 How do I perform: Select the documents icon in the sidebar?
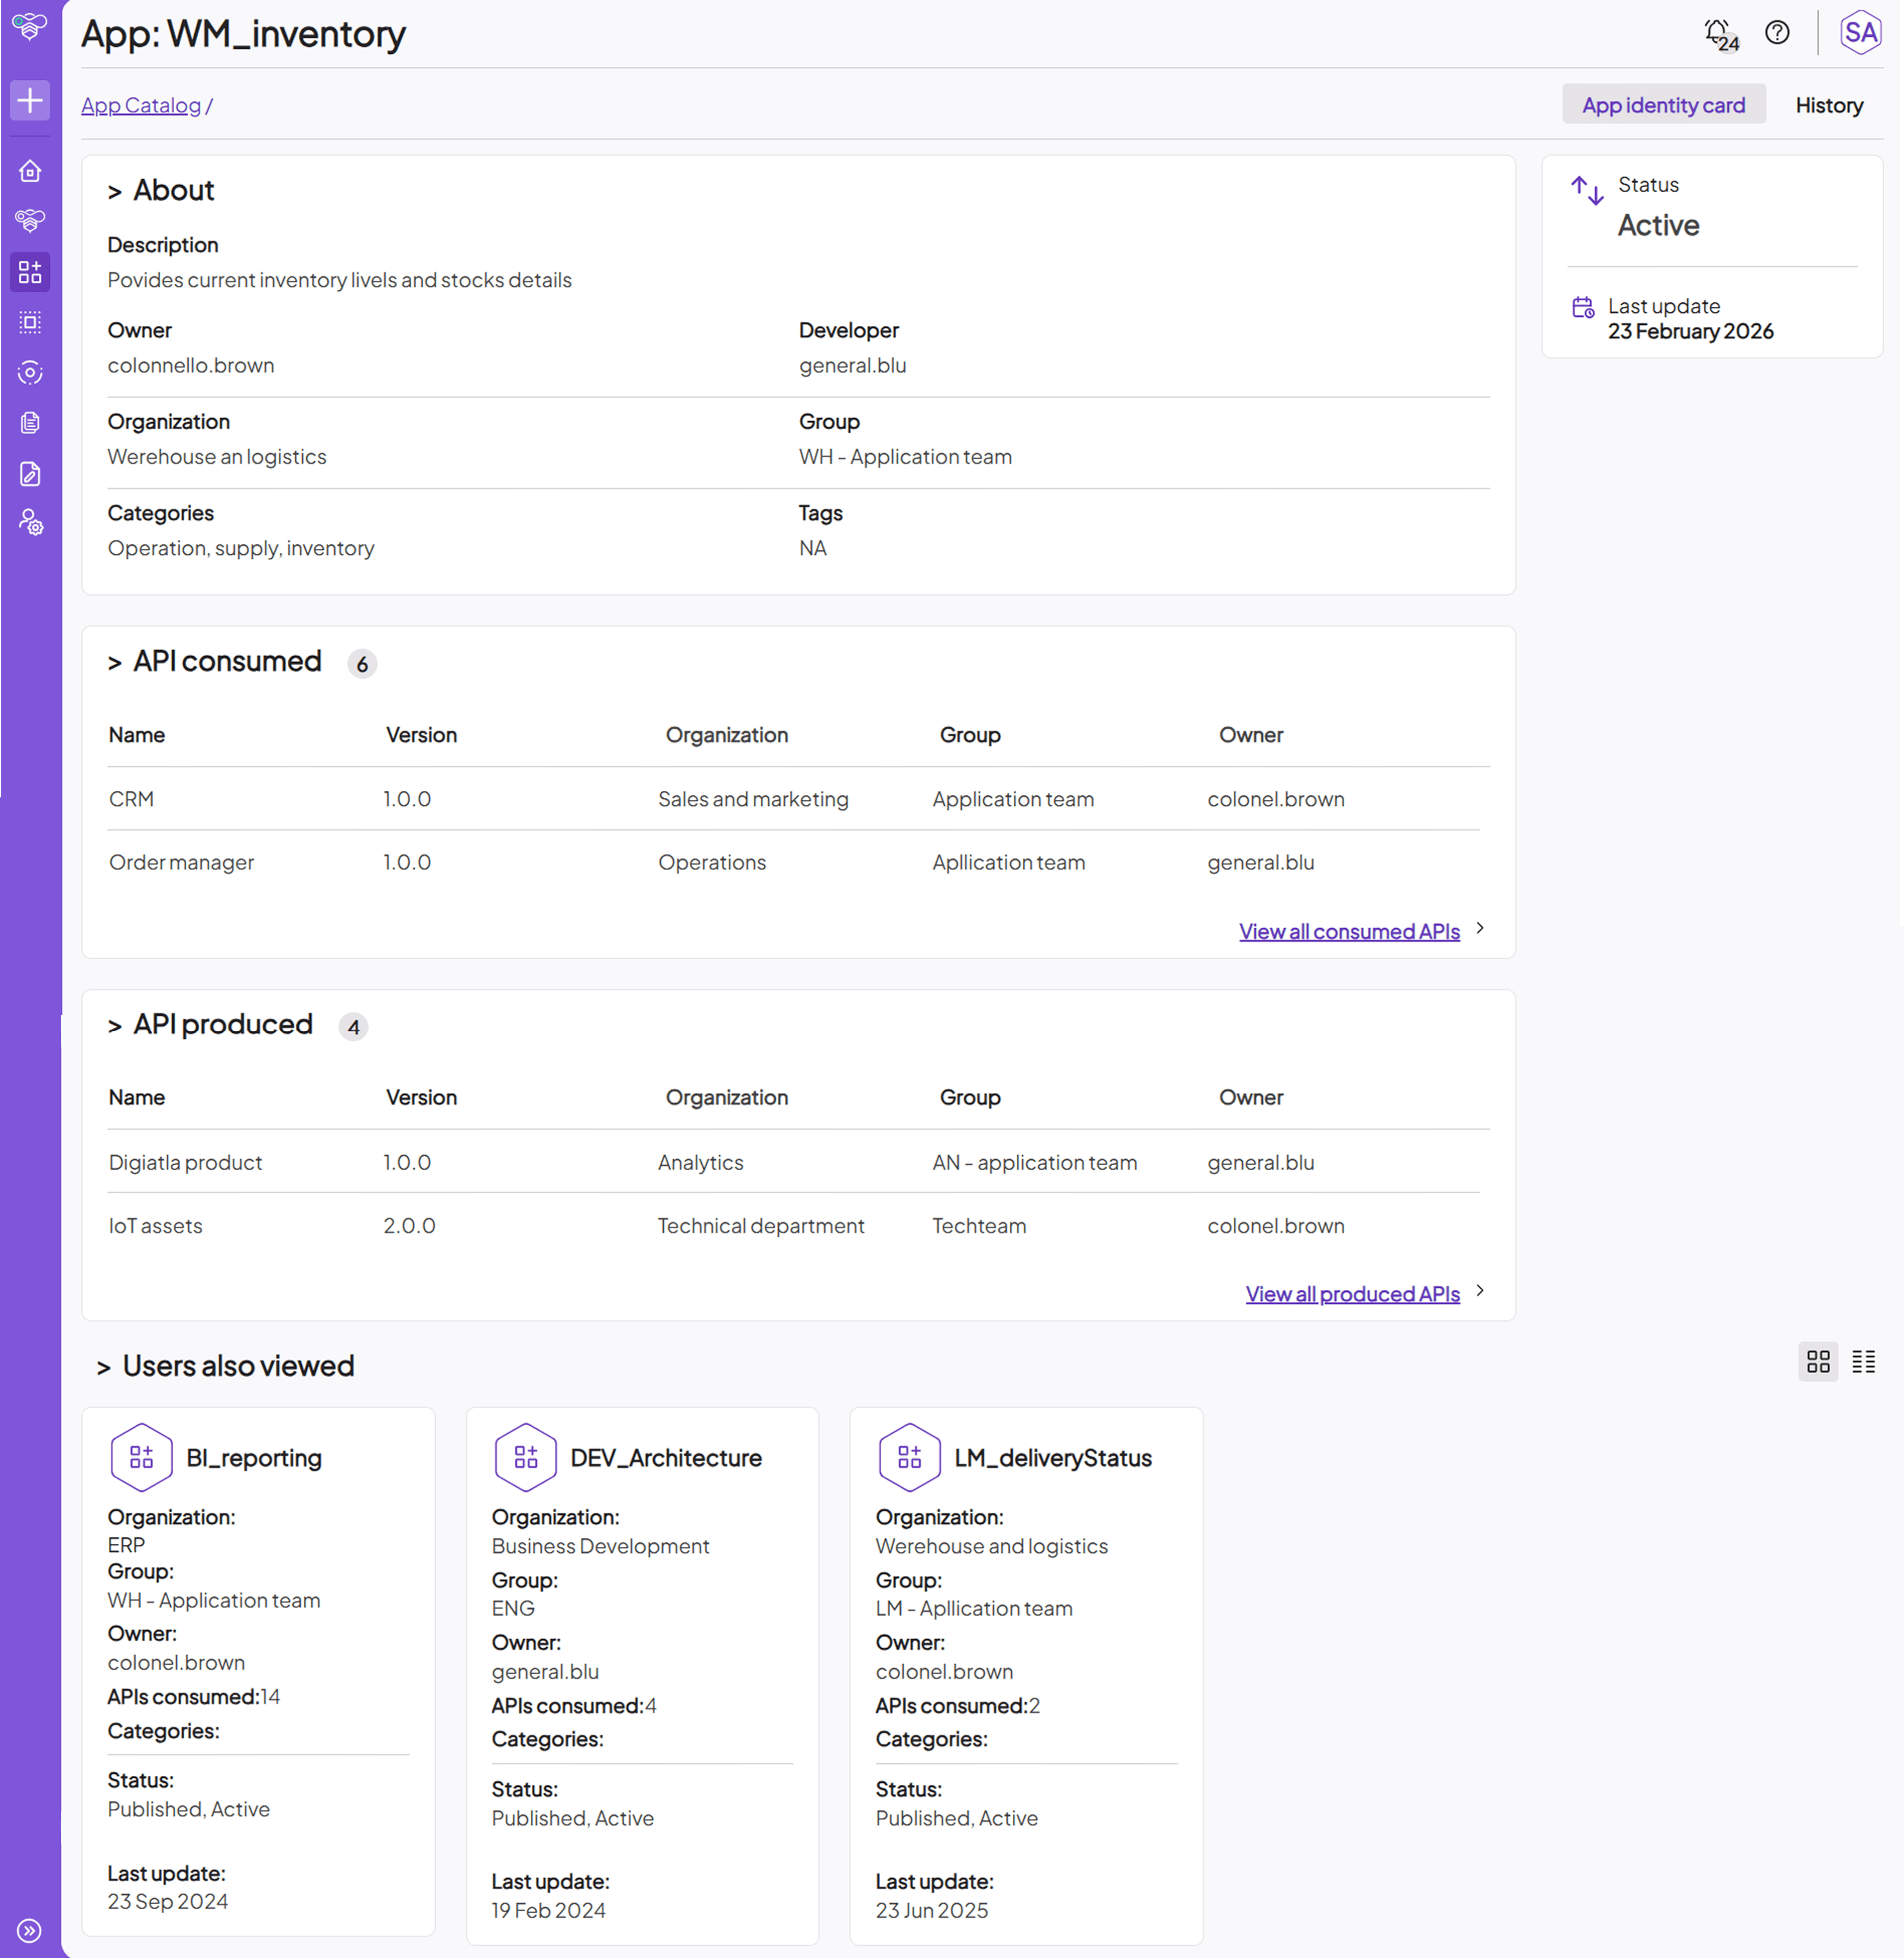click(30, 422)
